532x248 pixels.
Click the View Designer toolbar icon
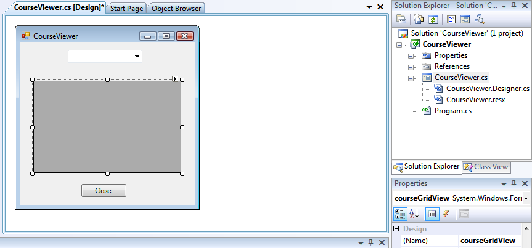pos(464,18)
